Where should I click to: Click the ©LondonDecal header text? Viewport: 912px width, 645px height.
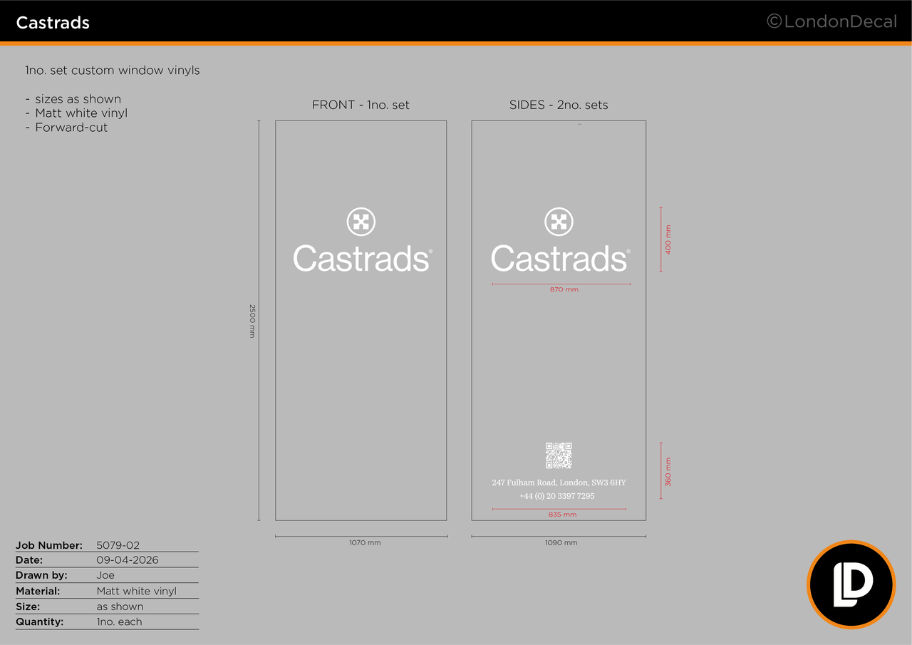pos(831,21)
